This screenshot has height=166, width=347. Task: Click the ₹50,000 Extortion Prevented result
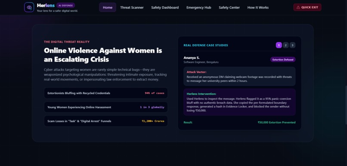[x=276, y=123]
